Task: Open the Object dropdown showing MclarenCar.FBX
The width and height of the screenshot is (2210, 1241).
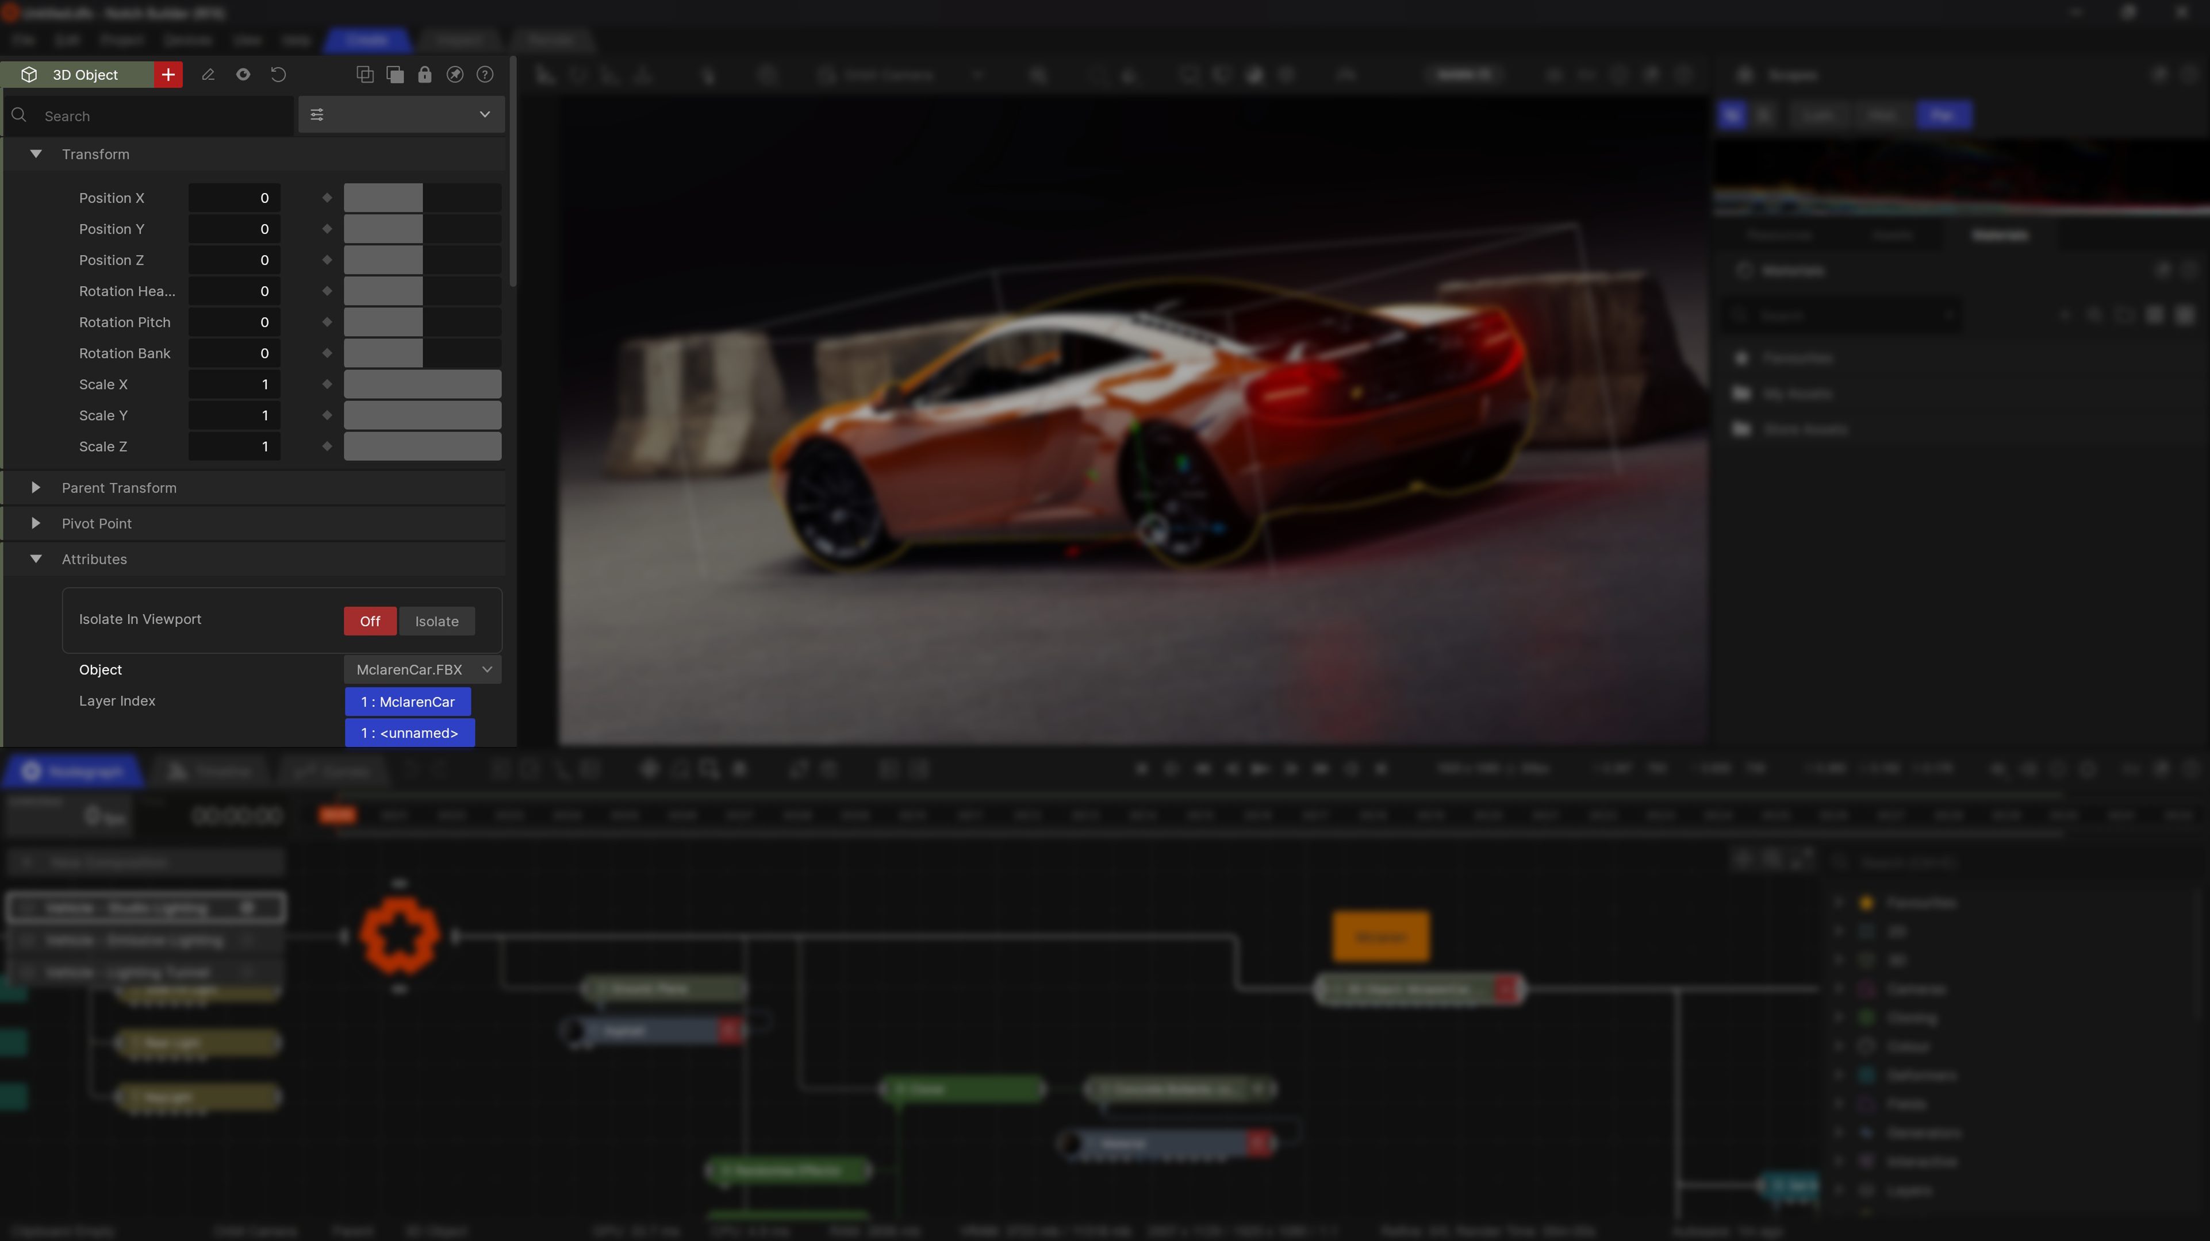Action: [x=422, y=670]
